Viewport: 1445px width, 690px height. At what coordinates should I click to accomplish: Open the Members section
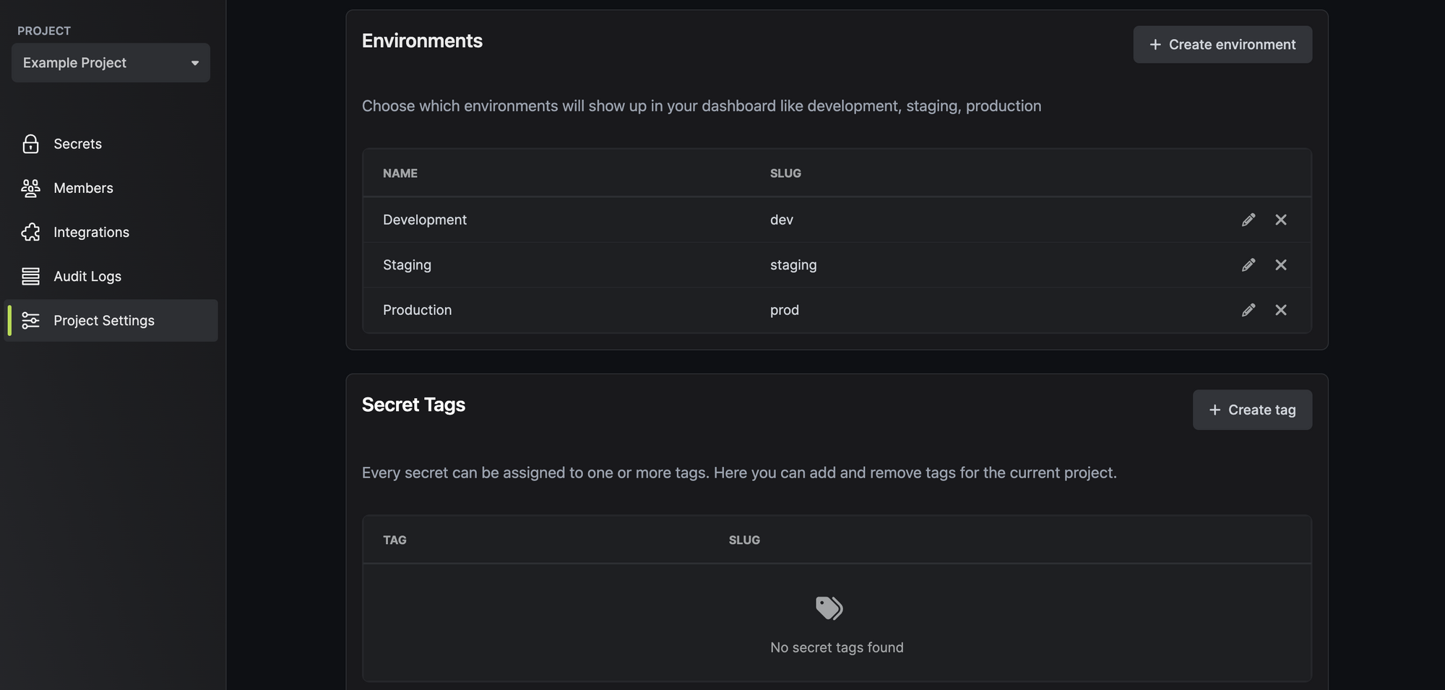(x=83, y=188)
